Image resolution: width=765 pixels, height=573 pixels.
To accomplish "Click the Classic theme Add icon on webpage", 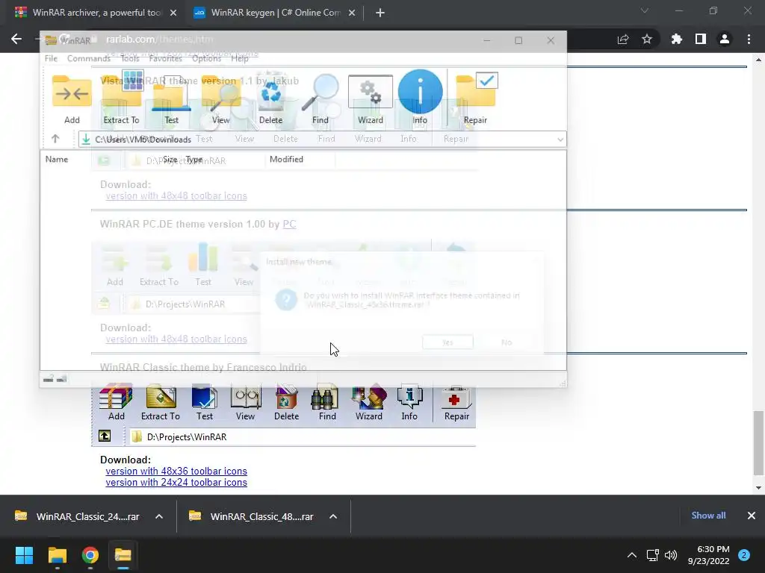I will [x=116, y=404].
